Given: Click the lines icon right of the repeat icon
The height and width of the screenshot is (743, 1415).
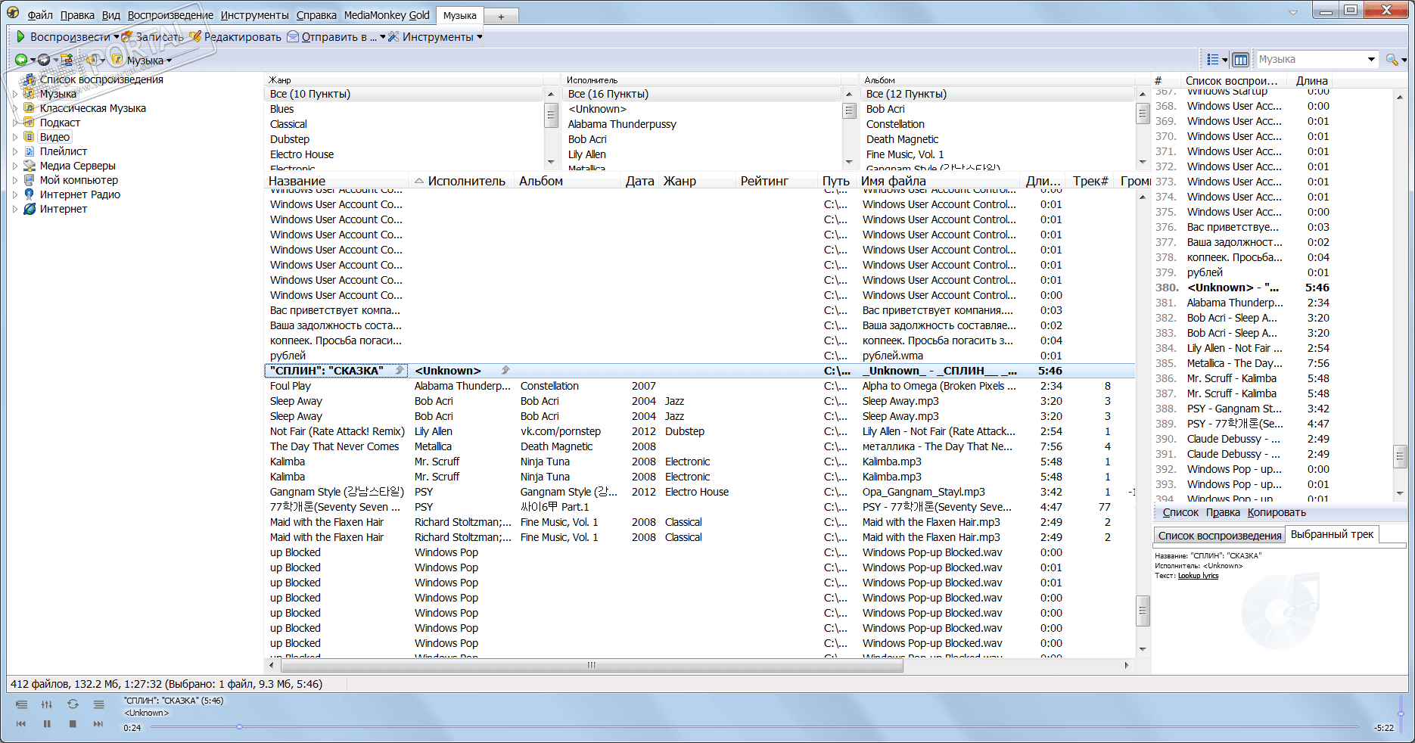Looking at the screenshot, I should pos(98,704).
